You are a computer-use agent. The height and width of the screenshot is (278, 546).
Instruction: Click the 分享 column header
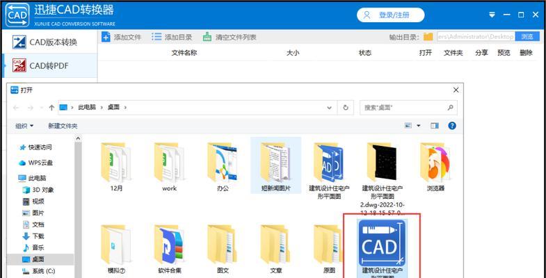[481, 53]
